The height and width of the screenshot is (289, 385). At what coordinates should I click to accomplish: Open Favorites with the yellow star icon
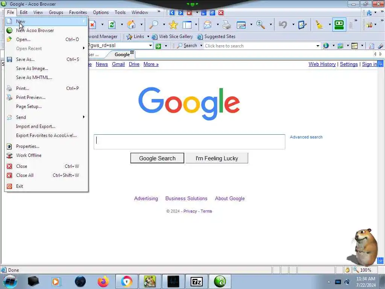tap(173, 24)
